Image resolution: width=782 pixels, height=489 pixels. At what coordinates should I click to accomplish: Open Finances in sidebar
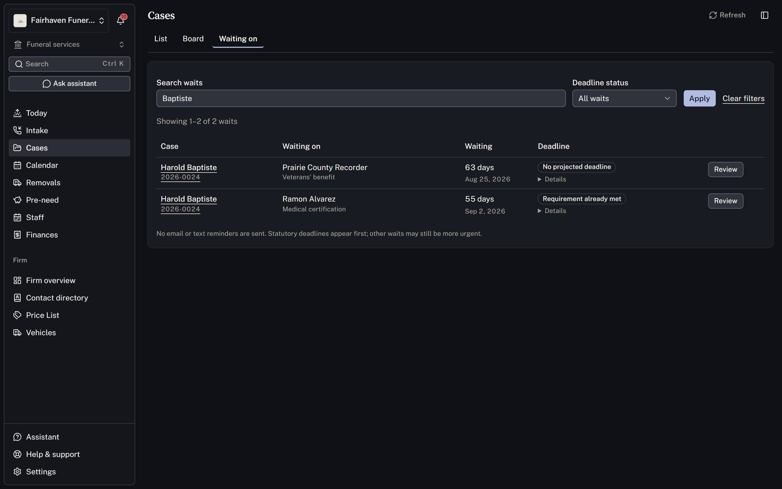[70, 235]
